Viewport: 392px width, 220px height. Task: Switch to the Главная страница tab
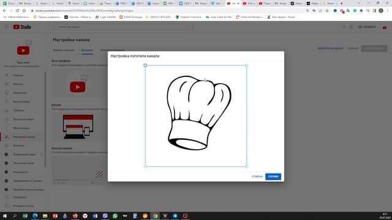point(64,50)
